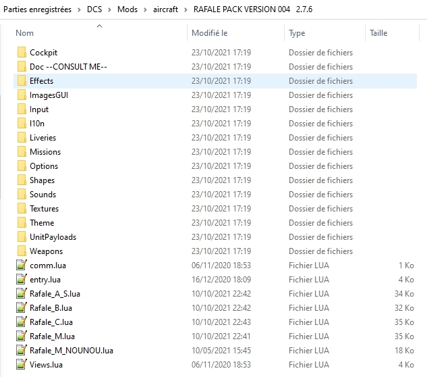Click the Doc --CONSULT ME-- folder icon
This screenshot has height=377, width=427.
(x=22, y=66)
